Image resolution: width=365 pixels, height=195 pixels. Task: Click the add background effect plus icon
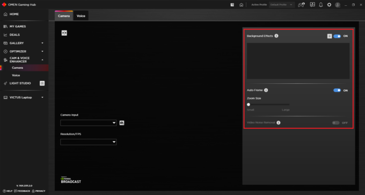330,36
